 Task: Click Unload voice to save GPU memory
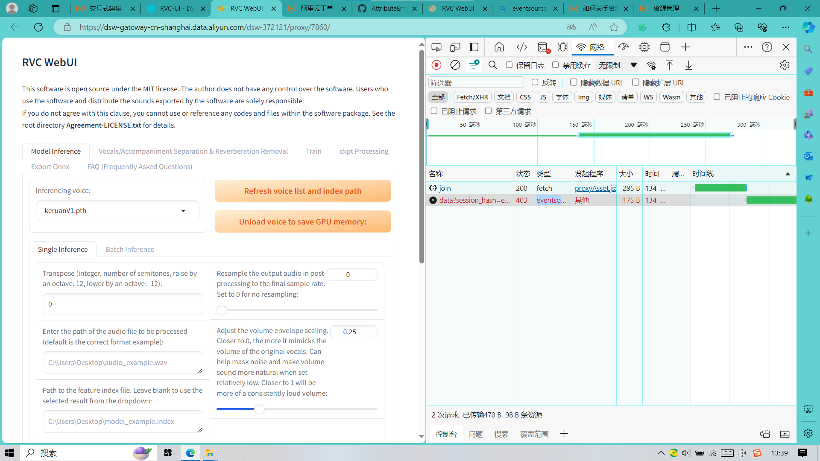click(303, 222)
